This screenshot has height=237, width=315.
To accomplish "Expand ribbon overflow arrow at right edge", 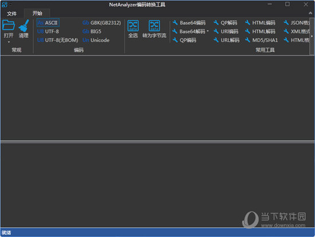I will pos(312,36).
